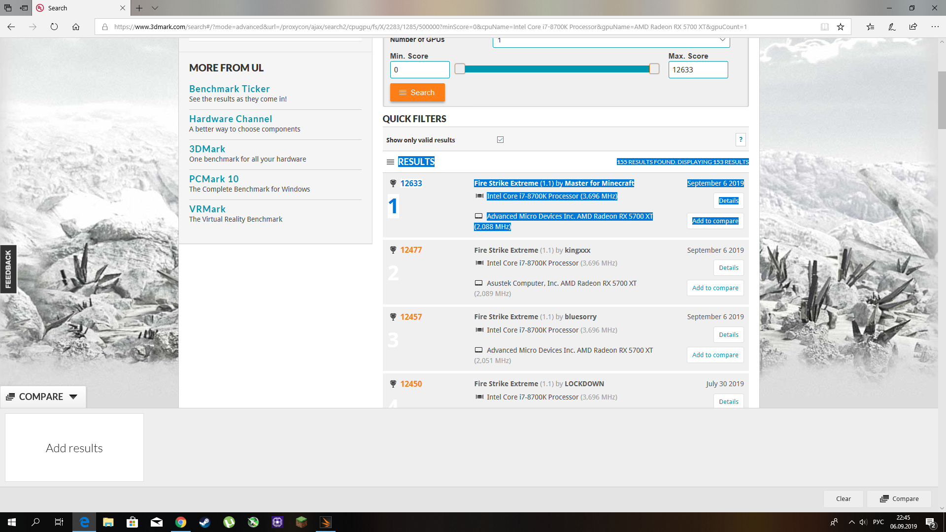Open the browser tab list chevron
The width and height of the screenshot is (946, 532).
(x=155, y=8)
